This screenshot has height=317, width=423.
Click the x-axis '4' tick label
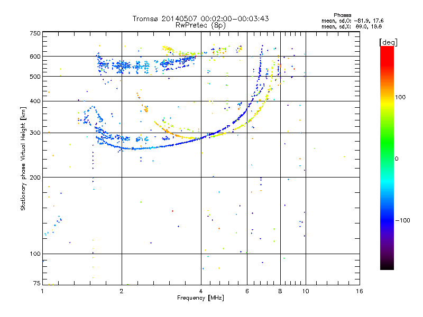(201, 291)
